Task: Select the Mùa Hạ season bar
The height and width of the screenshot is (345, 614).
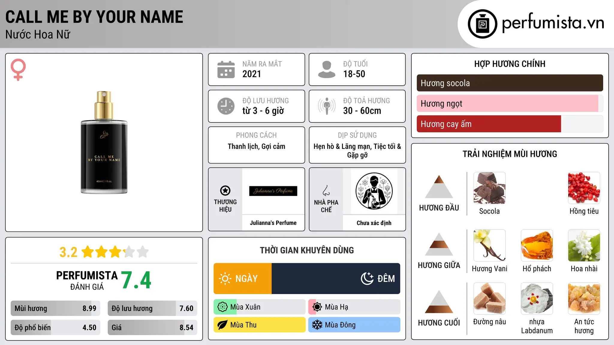Action: [354, 307]
